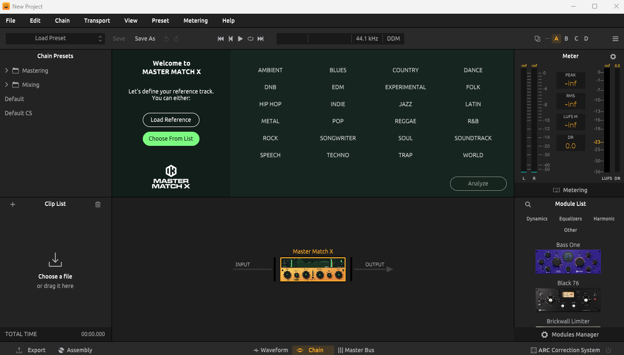This screenshot has height=355, width=624.
Task: Switch to the Master Bus tab
Action: click(356, 350)
